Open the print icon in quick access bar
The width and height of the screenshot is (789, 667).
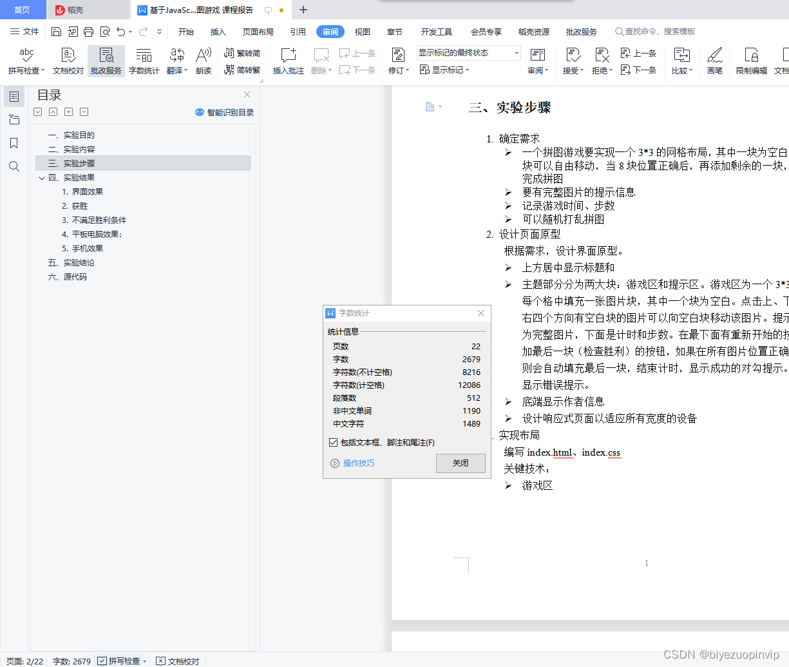88,31
